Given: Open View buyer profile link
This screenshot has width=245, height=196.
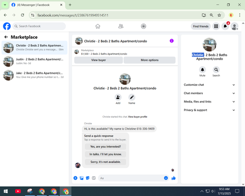Looking at the screenshot, I should tap(138, 117).
